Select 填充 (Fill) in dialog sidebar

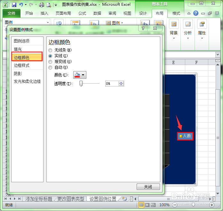pyautogui.click(x=27, y=49)
